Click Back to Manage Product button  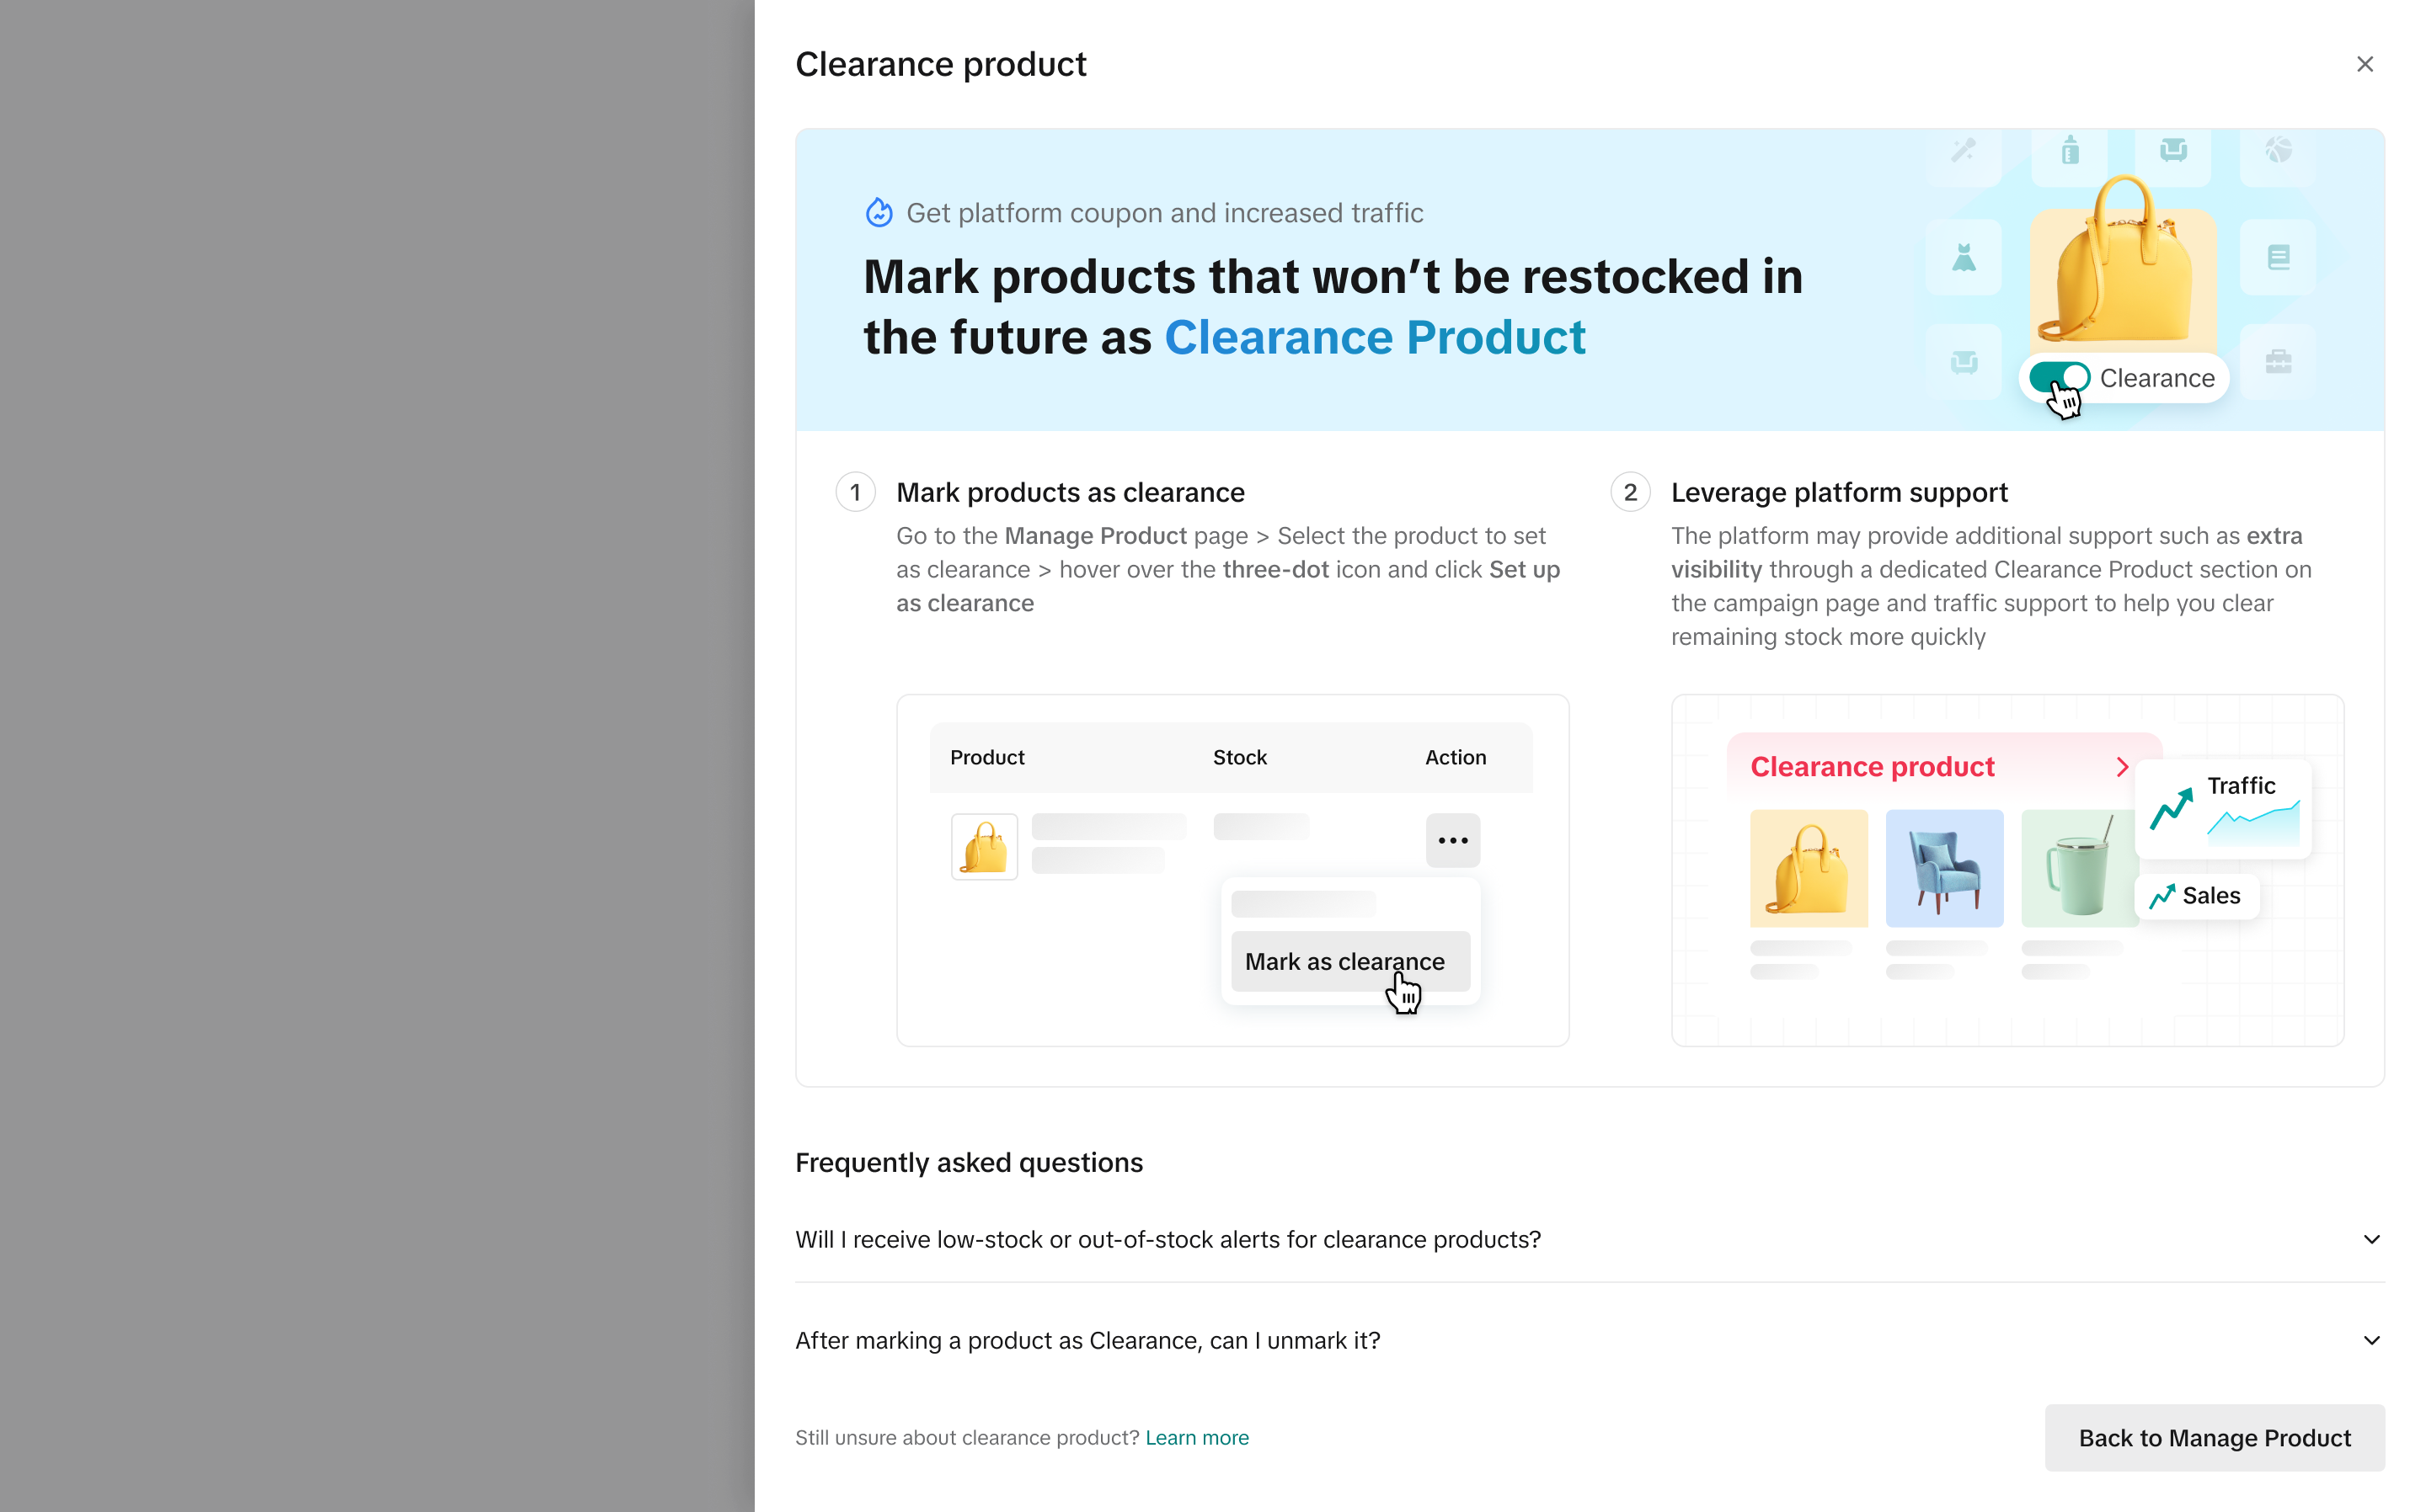coord(2214,1437)
